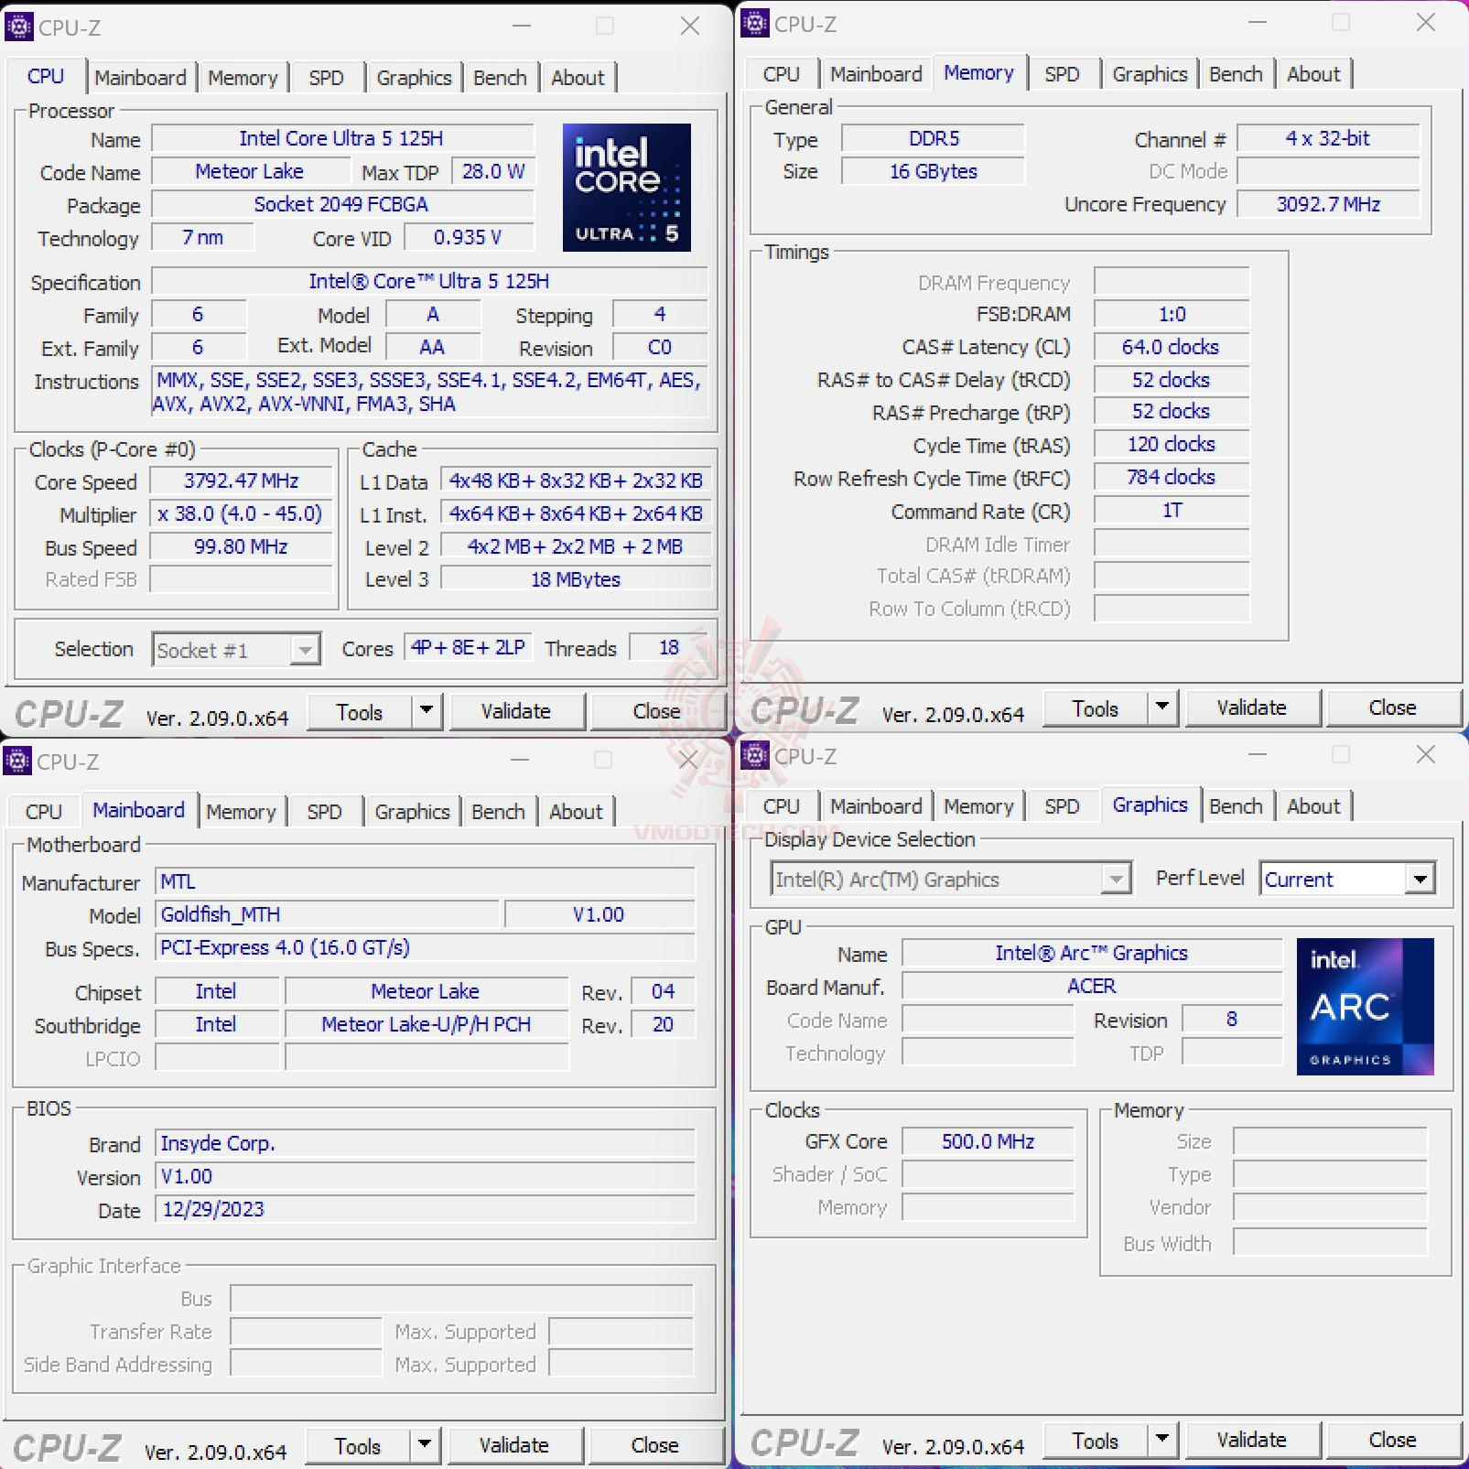
Task: Click the Close button in the Graphics tab window
Action: [x=1392, y=1440]
